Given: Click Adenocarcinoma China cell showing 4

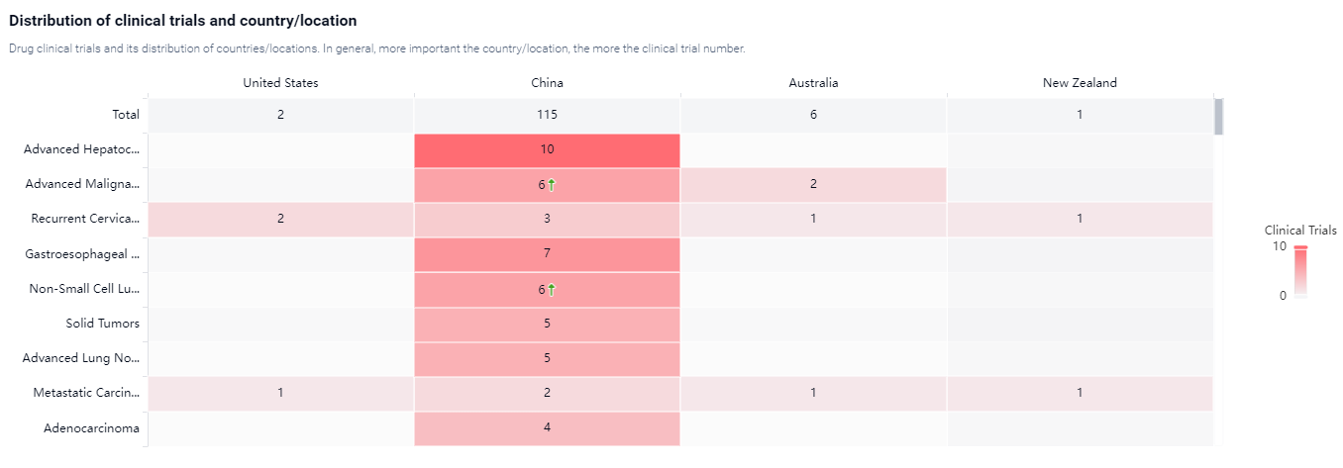Looking at the screenshot, I should point(547,428).
